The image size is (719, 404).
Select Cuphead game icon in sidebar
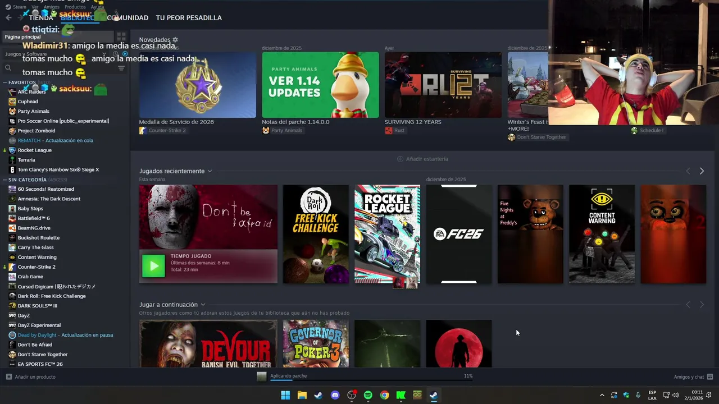[12, 102]
